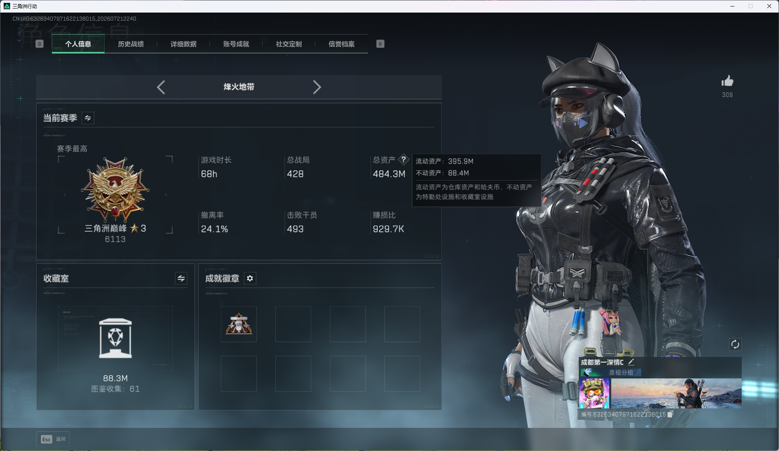Select the second empty badge slot in top row
Viewport: 779px width, 451px height.
pyautogui.click(x=293, y=324)
